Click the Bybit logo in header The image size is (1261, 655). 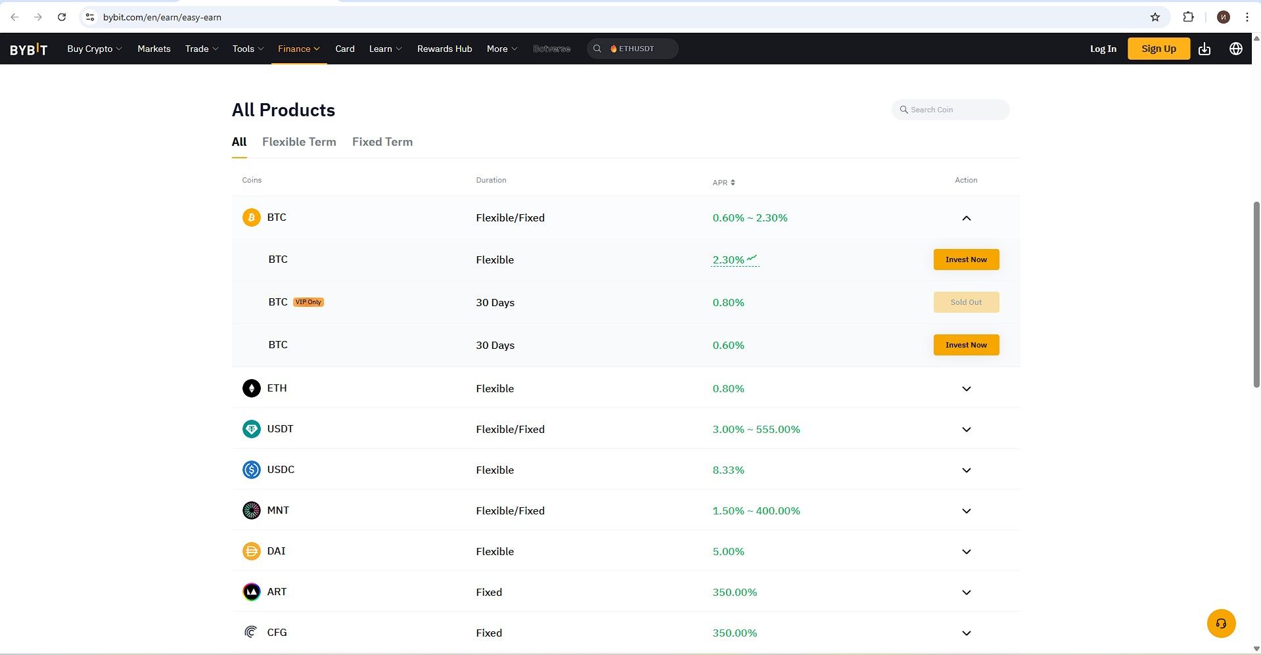(x=28, y=49)
